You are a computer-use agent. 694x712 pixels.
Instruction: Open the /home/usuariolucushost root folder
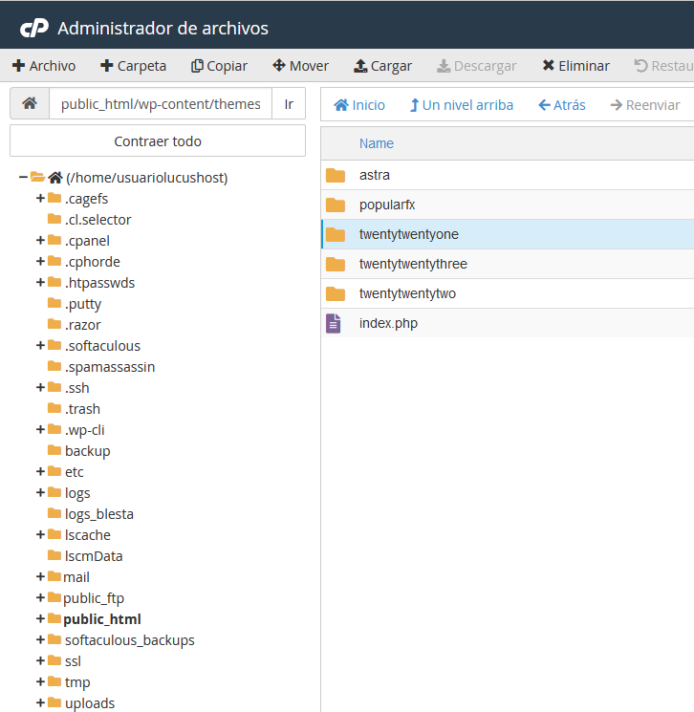click(146, 178)
